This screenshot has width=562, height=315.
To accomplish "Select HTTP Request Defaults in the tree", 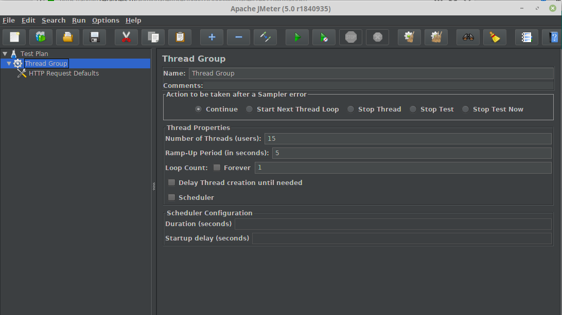I will [x=64, y=73].
